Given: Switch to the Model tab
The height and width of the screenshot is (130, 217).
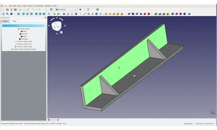Looking at the screenshot, I should point(5,21).
